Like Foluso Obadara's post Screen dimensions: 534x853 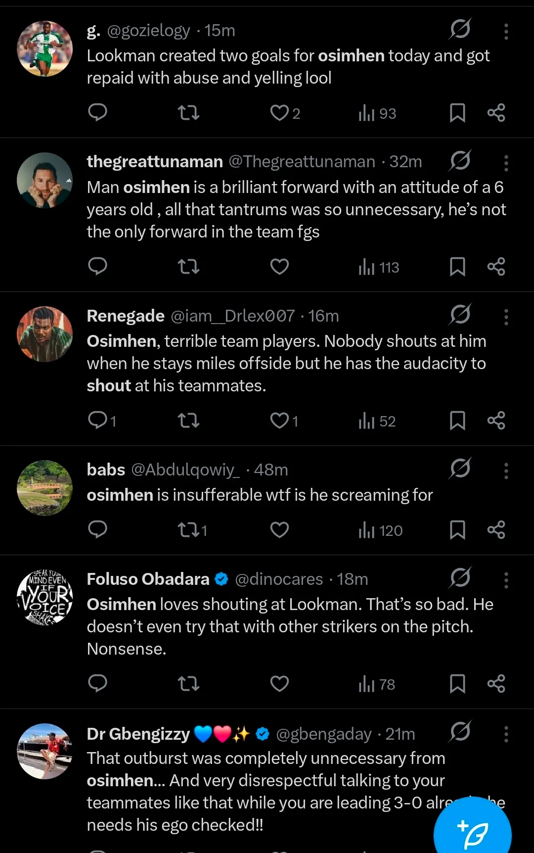coord(279,684)
